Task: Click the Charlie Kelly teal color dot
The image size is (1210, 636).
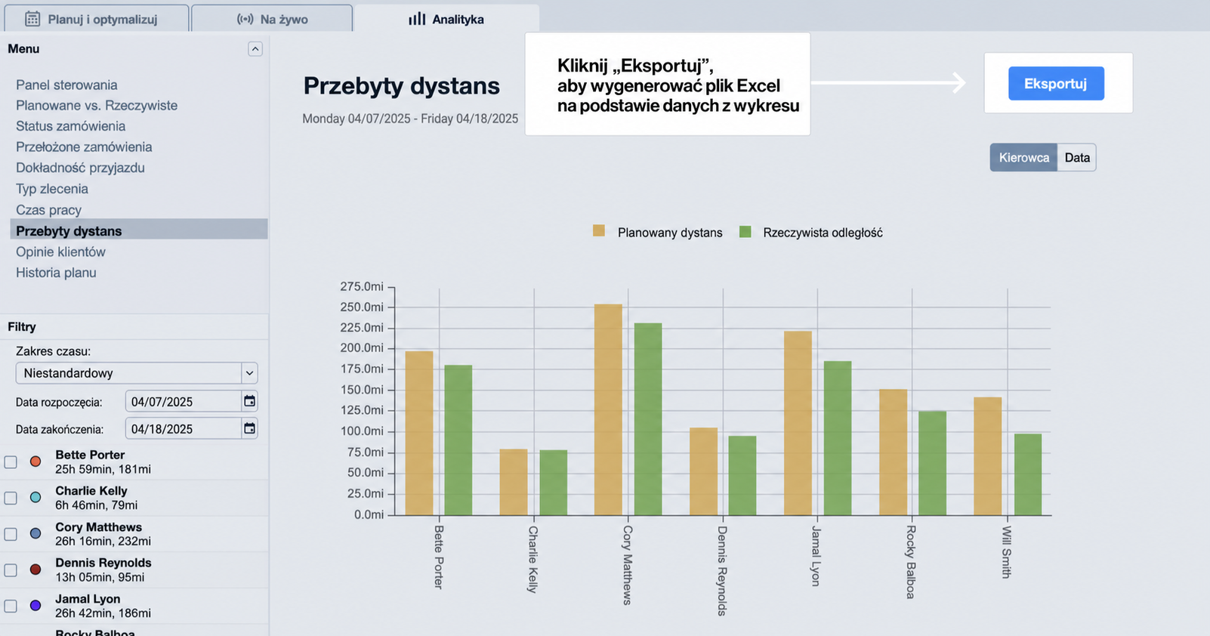Action: pyautogui.click(x=35, y=498)
